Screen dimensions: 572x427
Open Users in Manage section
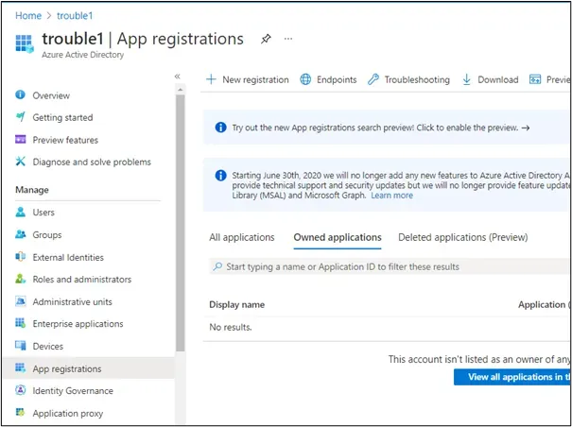43,213
